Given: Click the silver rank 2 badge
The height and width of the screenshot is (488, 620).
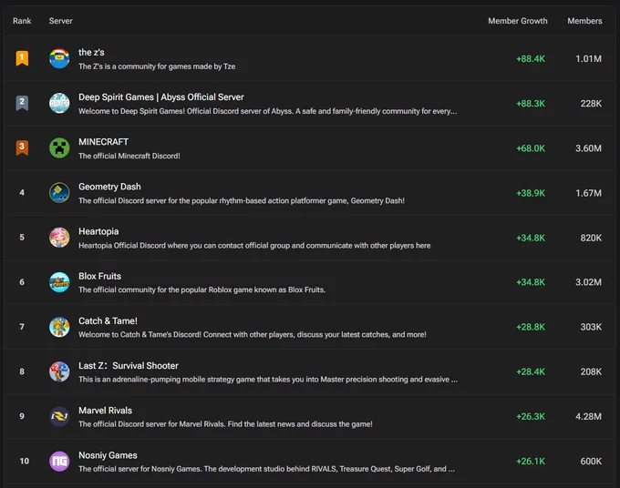Looking at the screenshot, I should (x=22, y=103).
